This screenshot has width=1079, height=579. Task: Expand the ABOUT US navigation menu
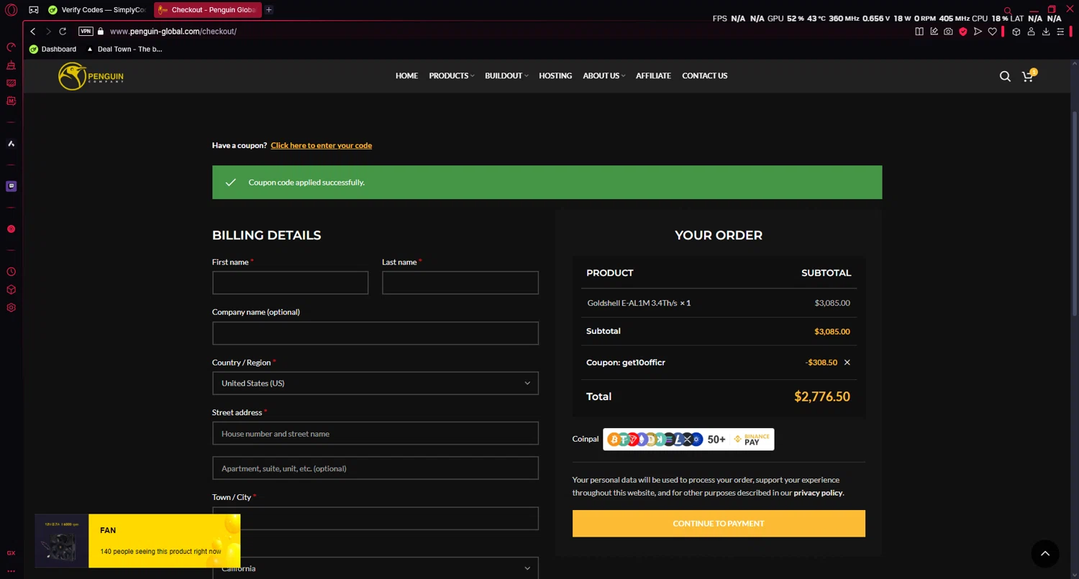pos(604,76)
